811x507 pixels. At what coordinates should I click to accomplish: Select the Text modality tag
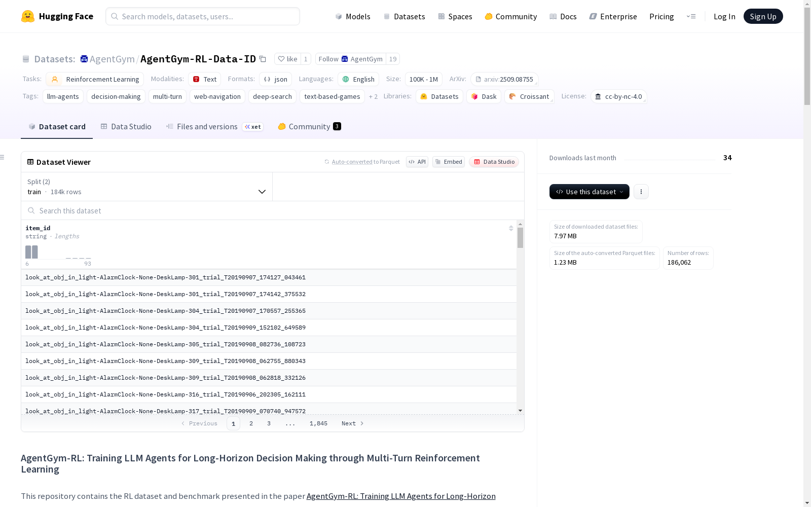(x=205, y=79)
